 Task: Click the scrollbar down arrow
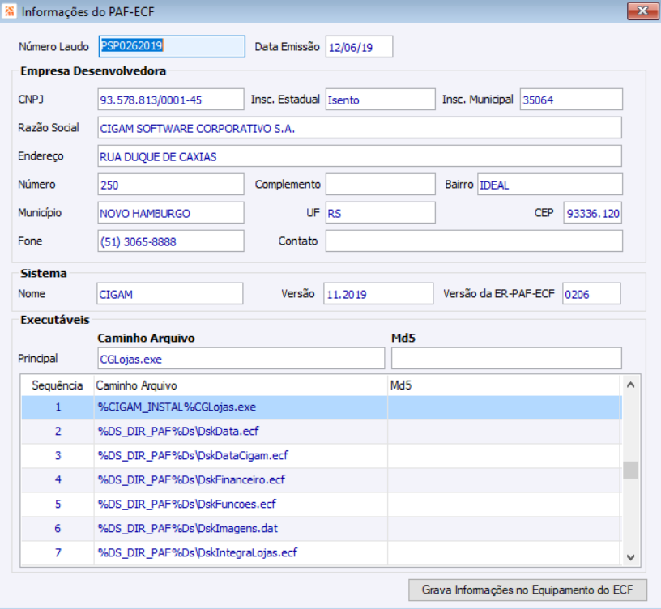click(631, 557)
